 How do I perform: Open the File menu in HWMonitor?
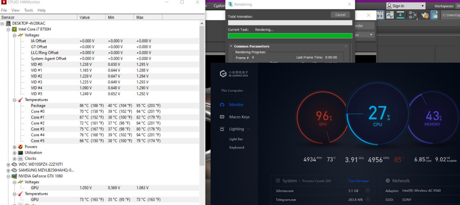pos(4,10)
